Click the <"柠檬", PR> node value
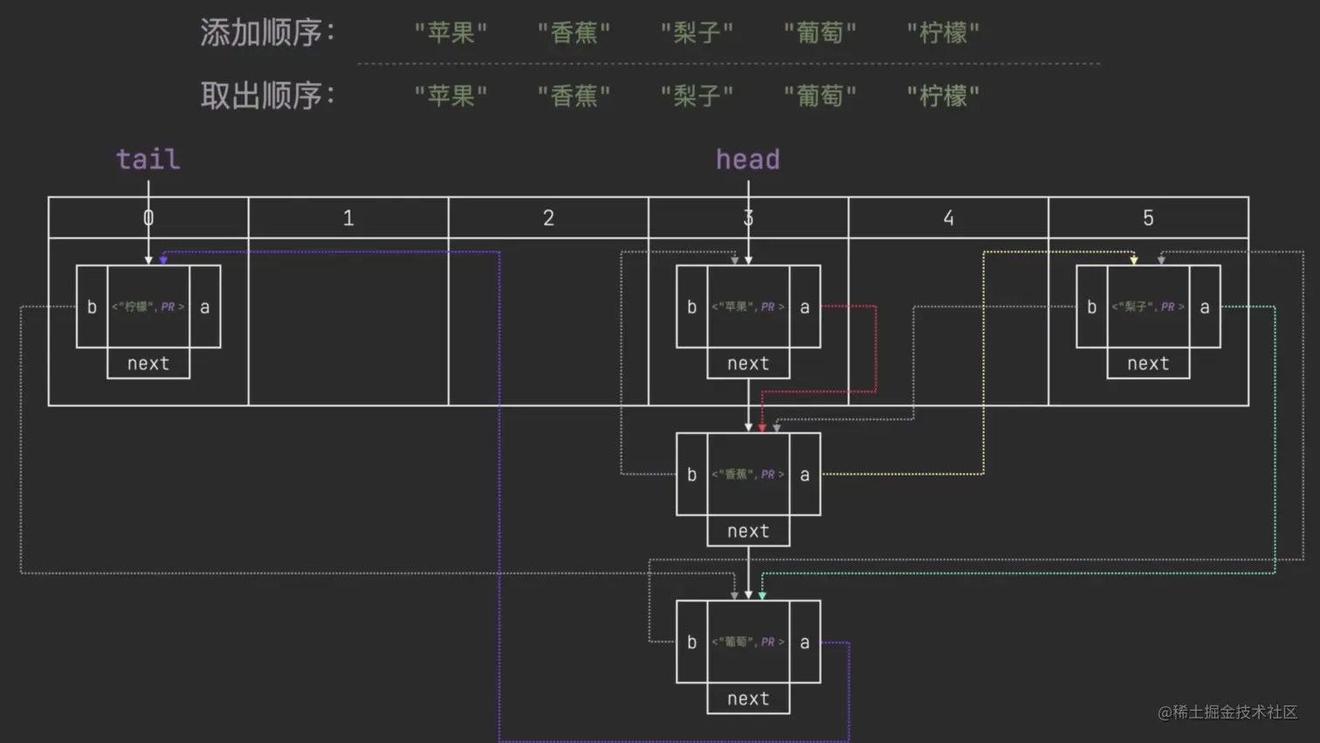1320x743 pixels. coord(148,306)
